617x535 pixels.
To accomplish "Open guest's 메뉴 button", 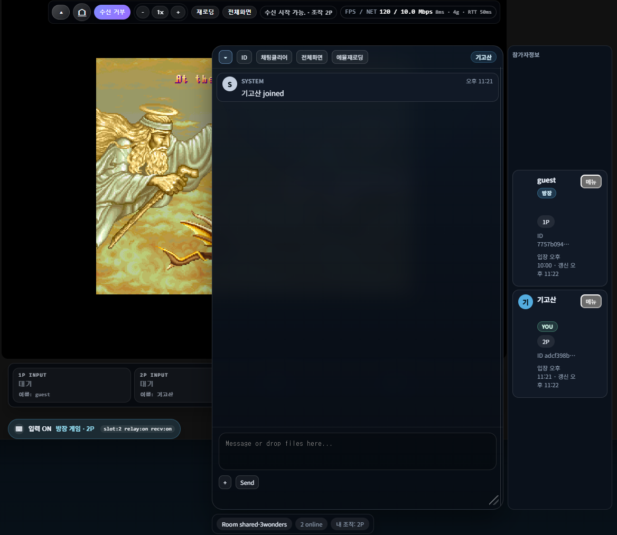I will pyautogui.click(x=591, y=181).
